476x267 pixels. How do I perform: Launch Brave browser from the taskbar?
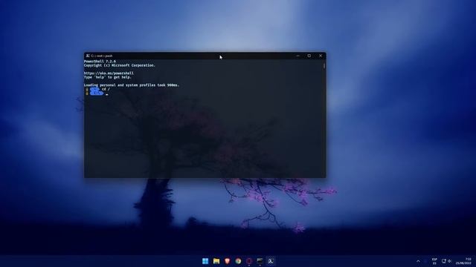coord(227,261)
